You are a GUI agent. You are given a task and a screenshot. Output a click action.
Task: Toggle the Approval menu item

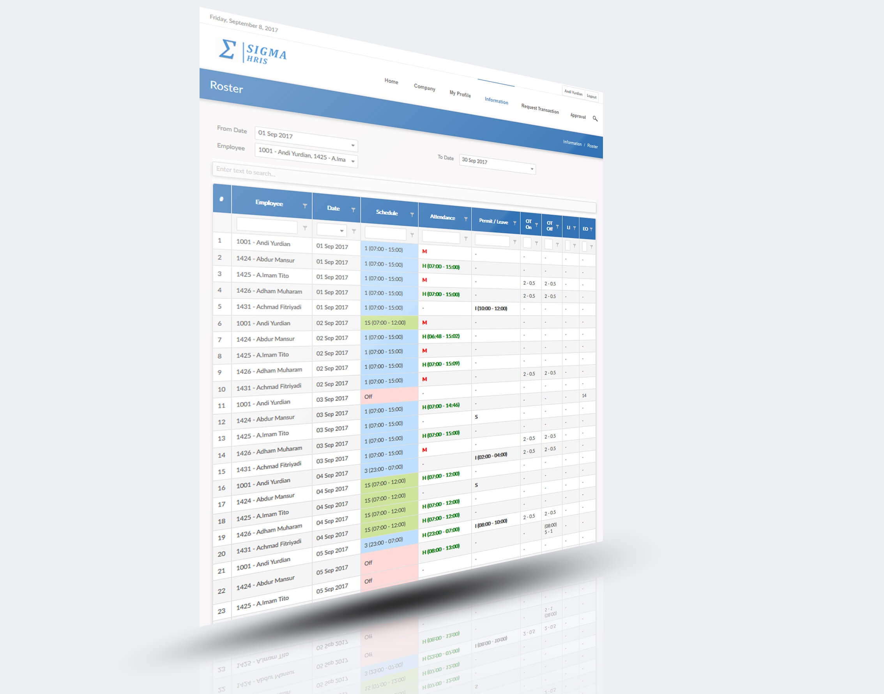[577, 117]
